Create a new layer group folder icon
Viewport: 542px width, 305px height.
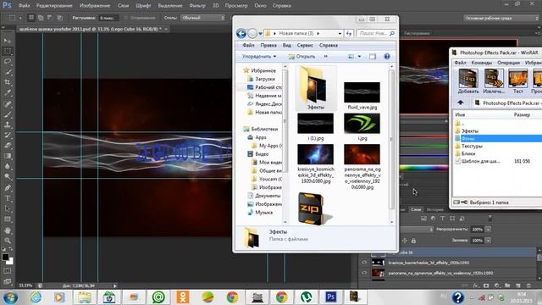[x=507, y=286]
